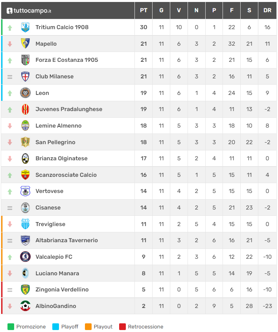Click the Juvenes Pradalunghese crest
This screenshot has height=332, width=278.
(x=25, y=109)
